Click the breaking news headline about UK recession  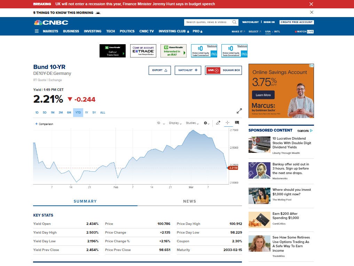pos(135,4)
